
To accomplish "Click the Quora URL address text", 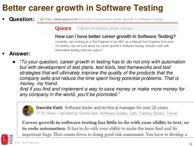I will (x=103, y=19).
